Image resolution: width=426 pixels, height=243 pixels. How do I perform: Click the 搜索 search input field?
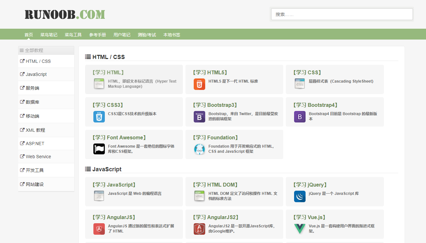click(x=342, y=14)
